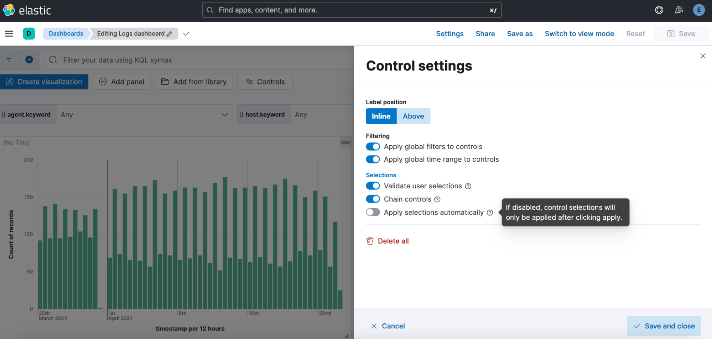Open the hamburger navigation menu

coord(9,33)
